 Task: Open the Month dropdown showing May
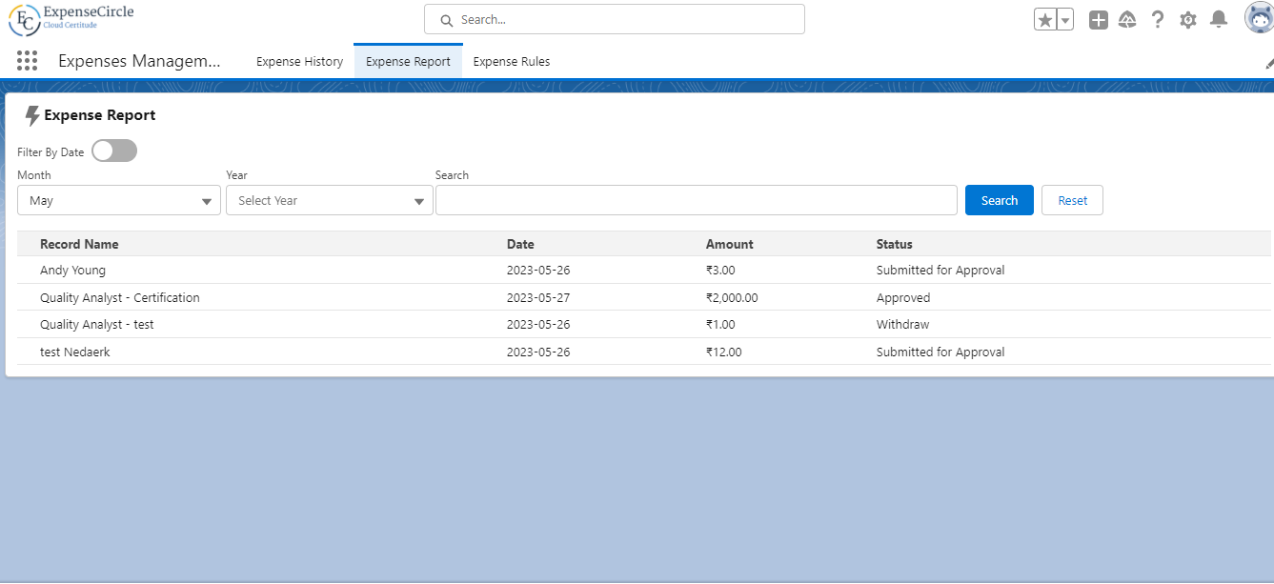(x=119, y=201)
